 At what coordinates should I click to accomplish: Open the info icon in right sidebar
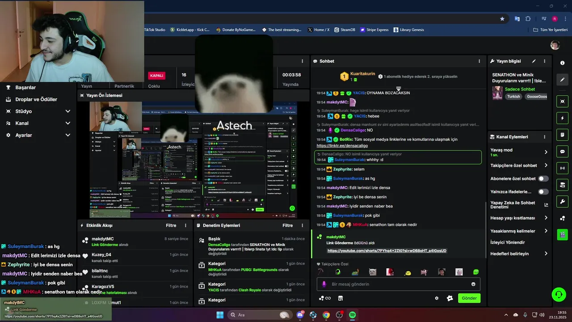point(562,63)
